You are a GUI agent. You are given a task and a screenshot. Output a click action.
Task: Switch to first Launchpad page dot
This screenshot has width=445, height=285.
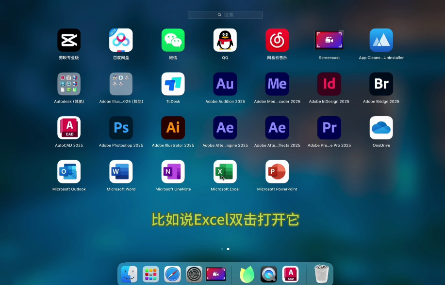(x=222, y=249)
